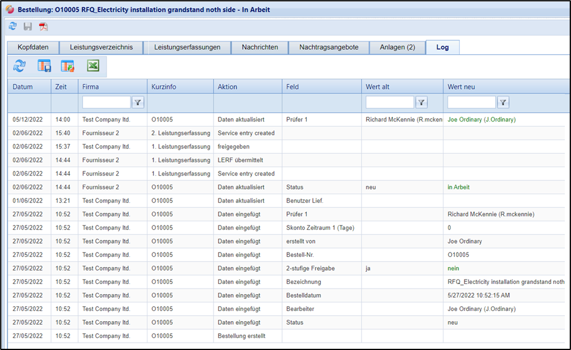The image size is (571, 350).
Task: Click the Wert neu filter text field
Action: pos(471,103)
